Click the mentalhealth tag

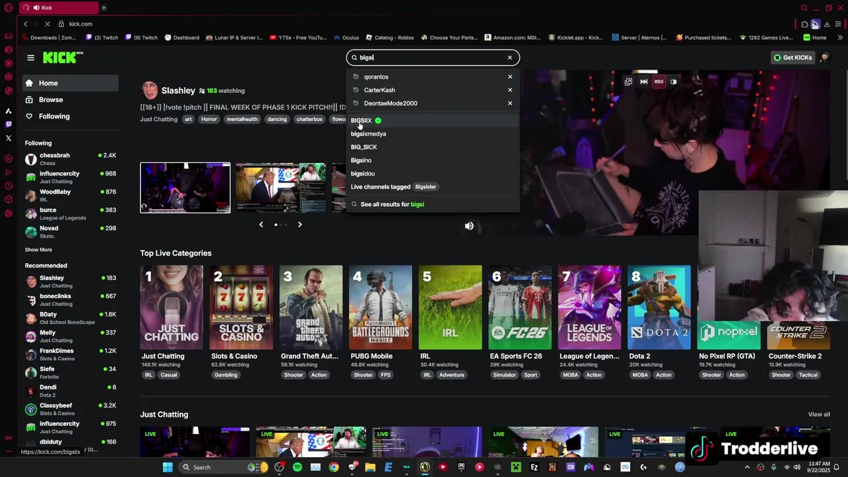point(242,119)
